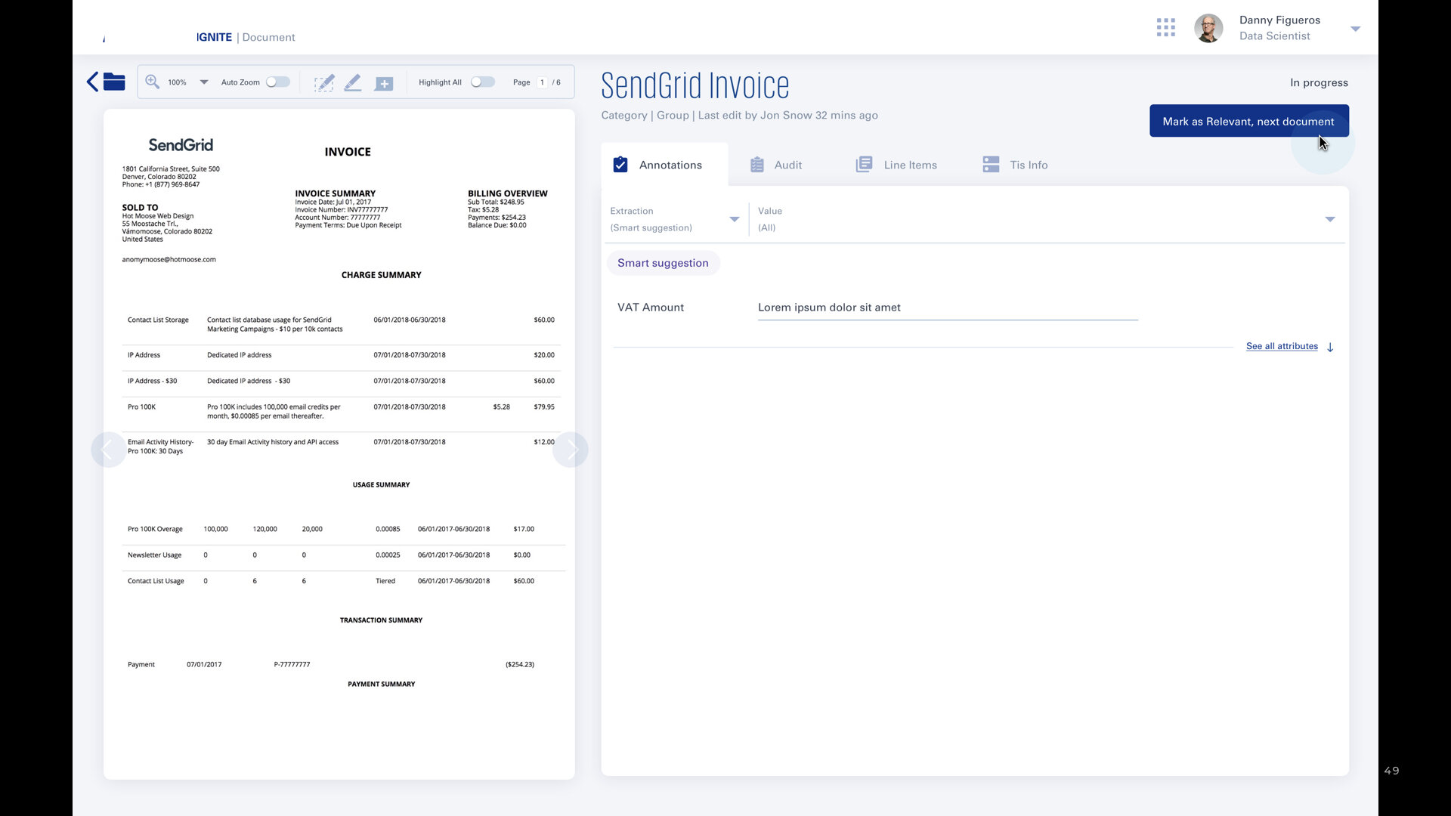
Task: Click the See all attributes link
Action: tap(1282, 346)
